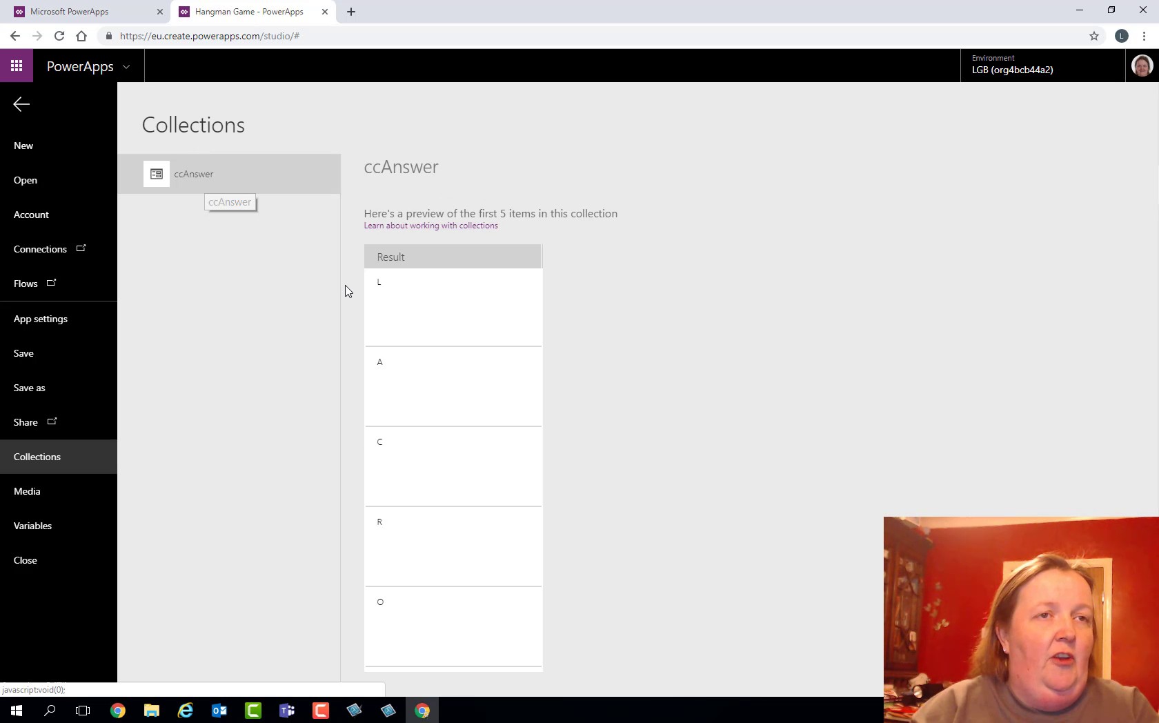The width and height of the screenshot is (1159, 723).
Task: Open Windows Start menu
Action: 17,710
